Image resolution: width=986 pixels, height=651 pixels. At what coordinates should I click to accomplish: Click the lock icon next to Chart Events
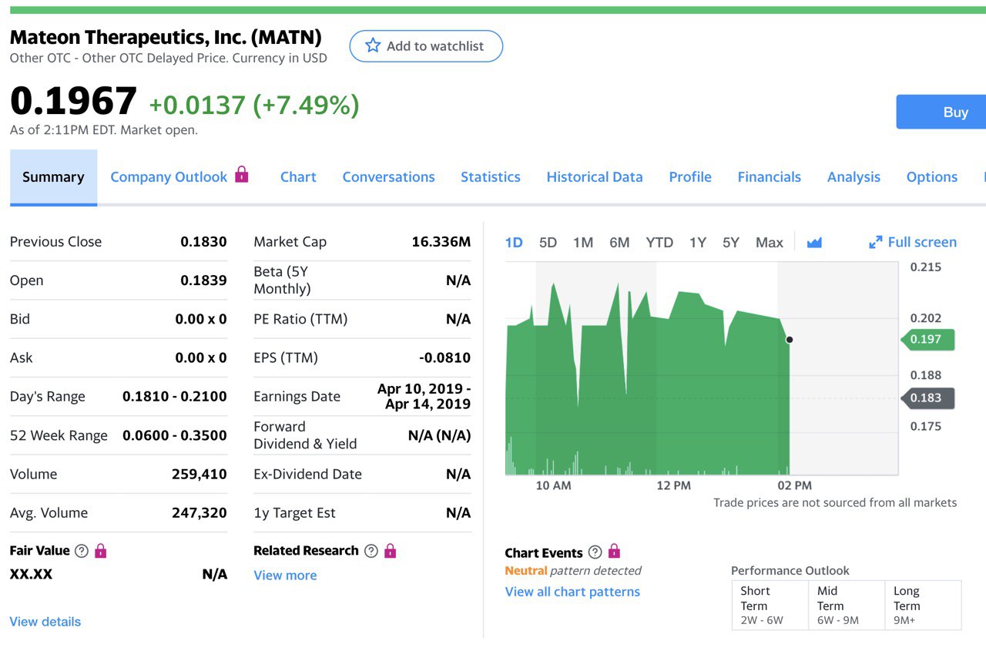tap(614, 552)
